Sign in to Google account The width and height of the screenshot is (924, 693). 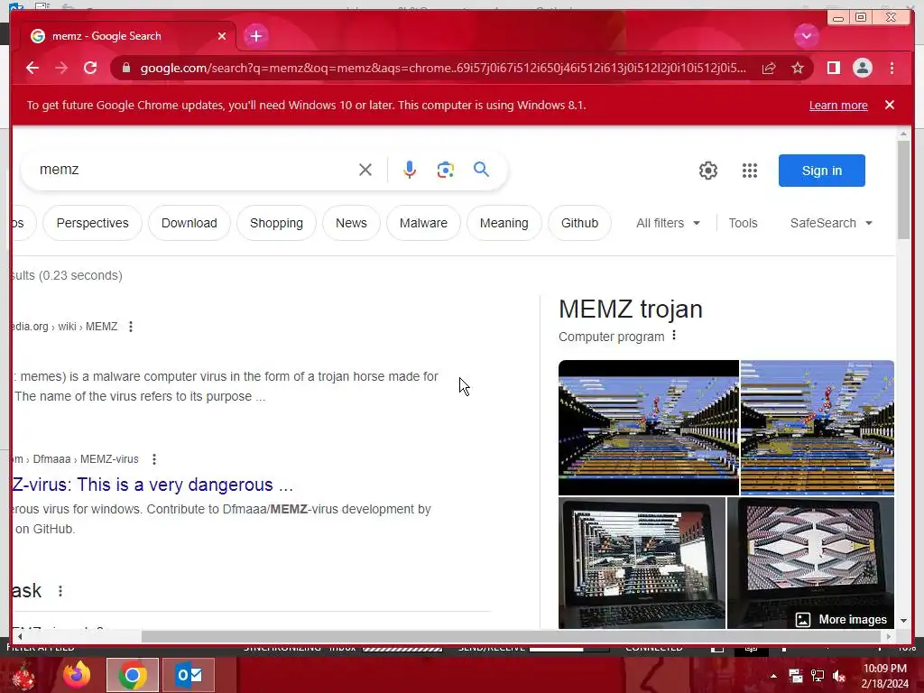coord(821,171)
